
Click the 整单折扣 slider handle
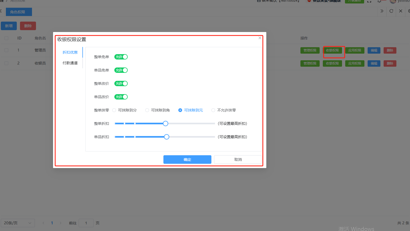[166, 124]
